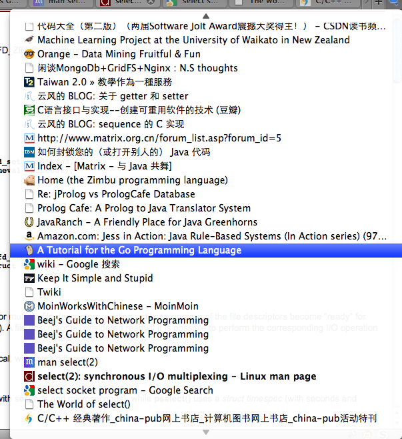The width and height of the screenshot is (402, 439).
Task: Click the Orange Data Mining favicon
Action: pos(29,54)
